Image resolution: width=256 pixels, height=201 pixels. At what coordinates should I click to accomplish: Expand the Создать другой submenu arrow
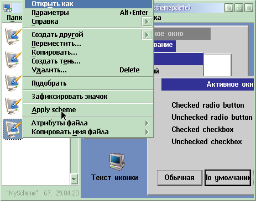pos(147,35)
